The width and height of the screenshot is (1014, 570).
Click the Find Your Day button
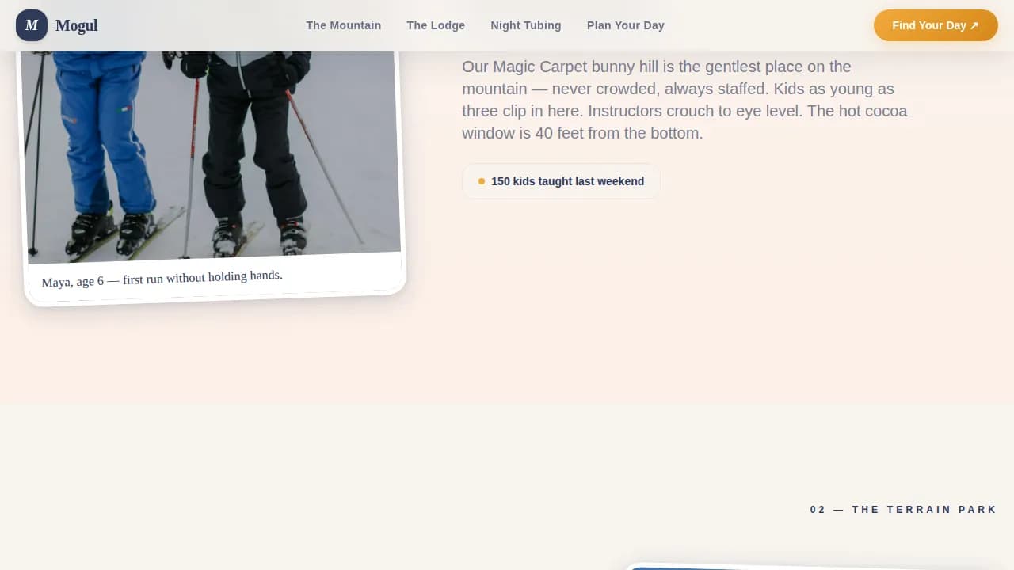click(936, 25)
